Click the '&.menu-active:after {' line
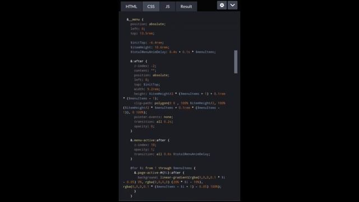 (150, 140)
